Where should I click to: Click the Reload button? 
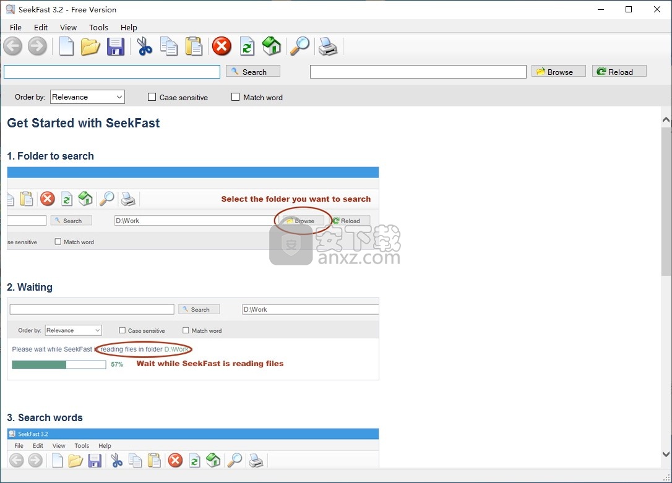(619, 72)
